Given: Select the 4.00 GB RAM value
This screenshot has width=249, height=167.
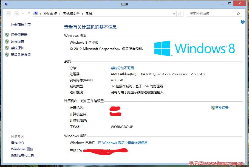Looking at the screenshot, I should [x=117, y=80].
